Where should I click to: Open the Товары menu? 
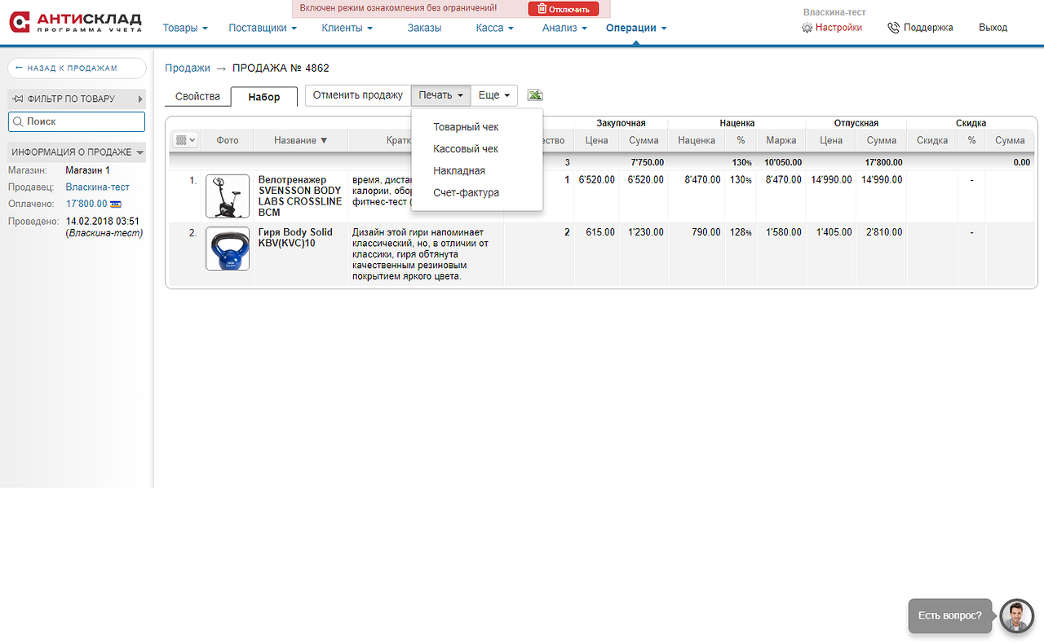click(185, 28)
